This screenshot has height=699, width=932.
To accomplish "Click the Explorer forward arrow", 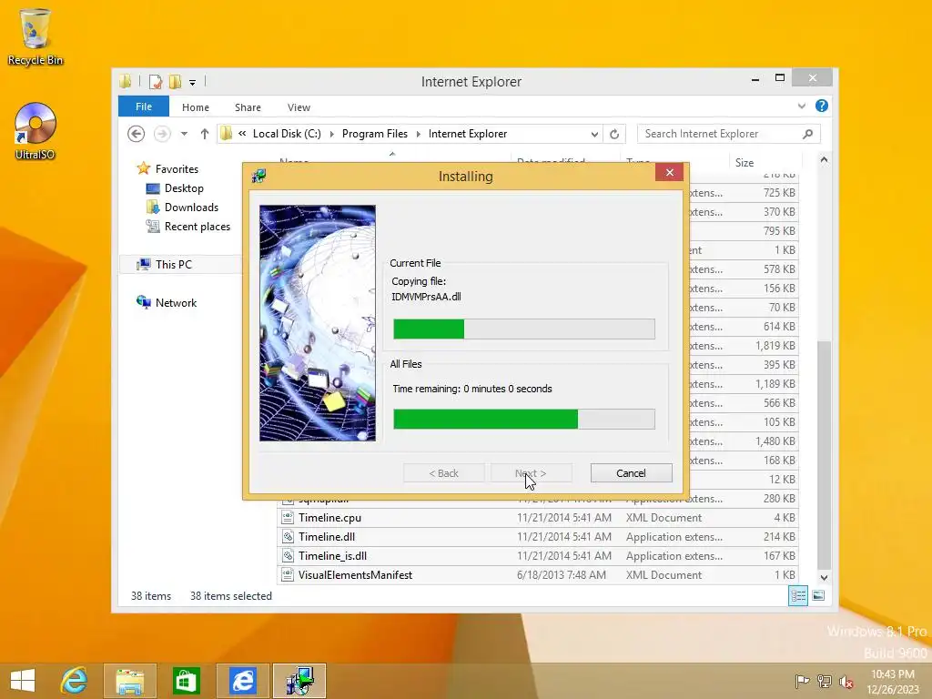I will (x=162, y=134).
